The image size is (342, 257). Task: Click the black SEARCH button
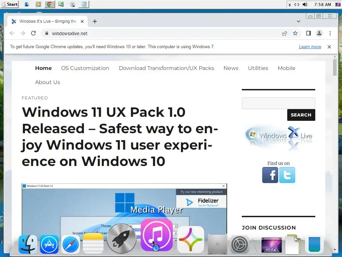[301, 115]
